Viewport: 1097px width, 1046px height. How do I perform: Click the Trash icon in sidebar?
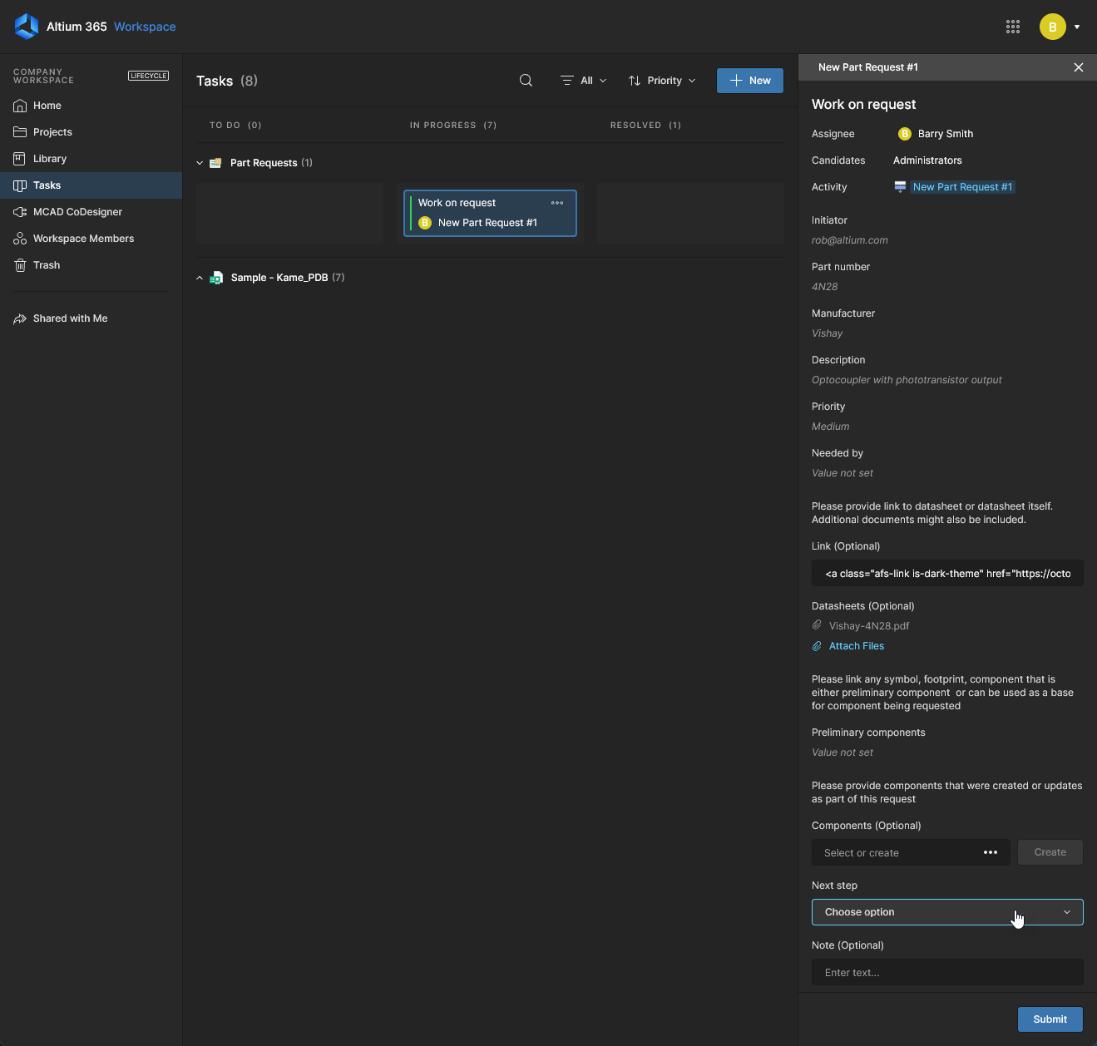point(20,265)
